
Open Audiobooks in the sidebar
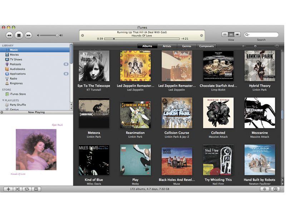point(35,69)
